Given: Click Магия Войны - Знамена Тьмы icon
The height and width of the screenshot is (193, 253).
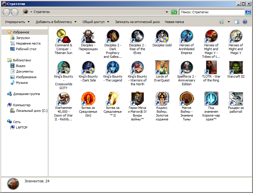Looking at the screenshot, I should (187, 99).
